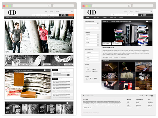Click the orange Checkout button
Screen dimensions: 158x118
[71, 15]
